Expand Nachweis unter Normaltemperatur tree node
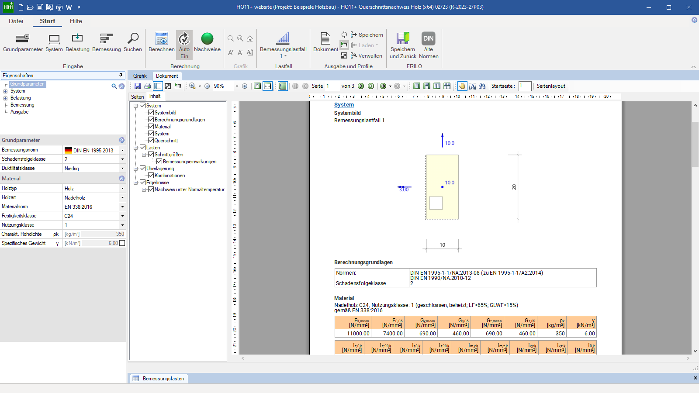Image resolution: width=699 pixels, height=393 pixels. pos(144,190)
